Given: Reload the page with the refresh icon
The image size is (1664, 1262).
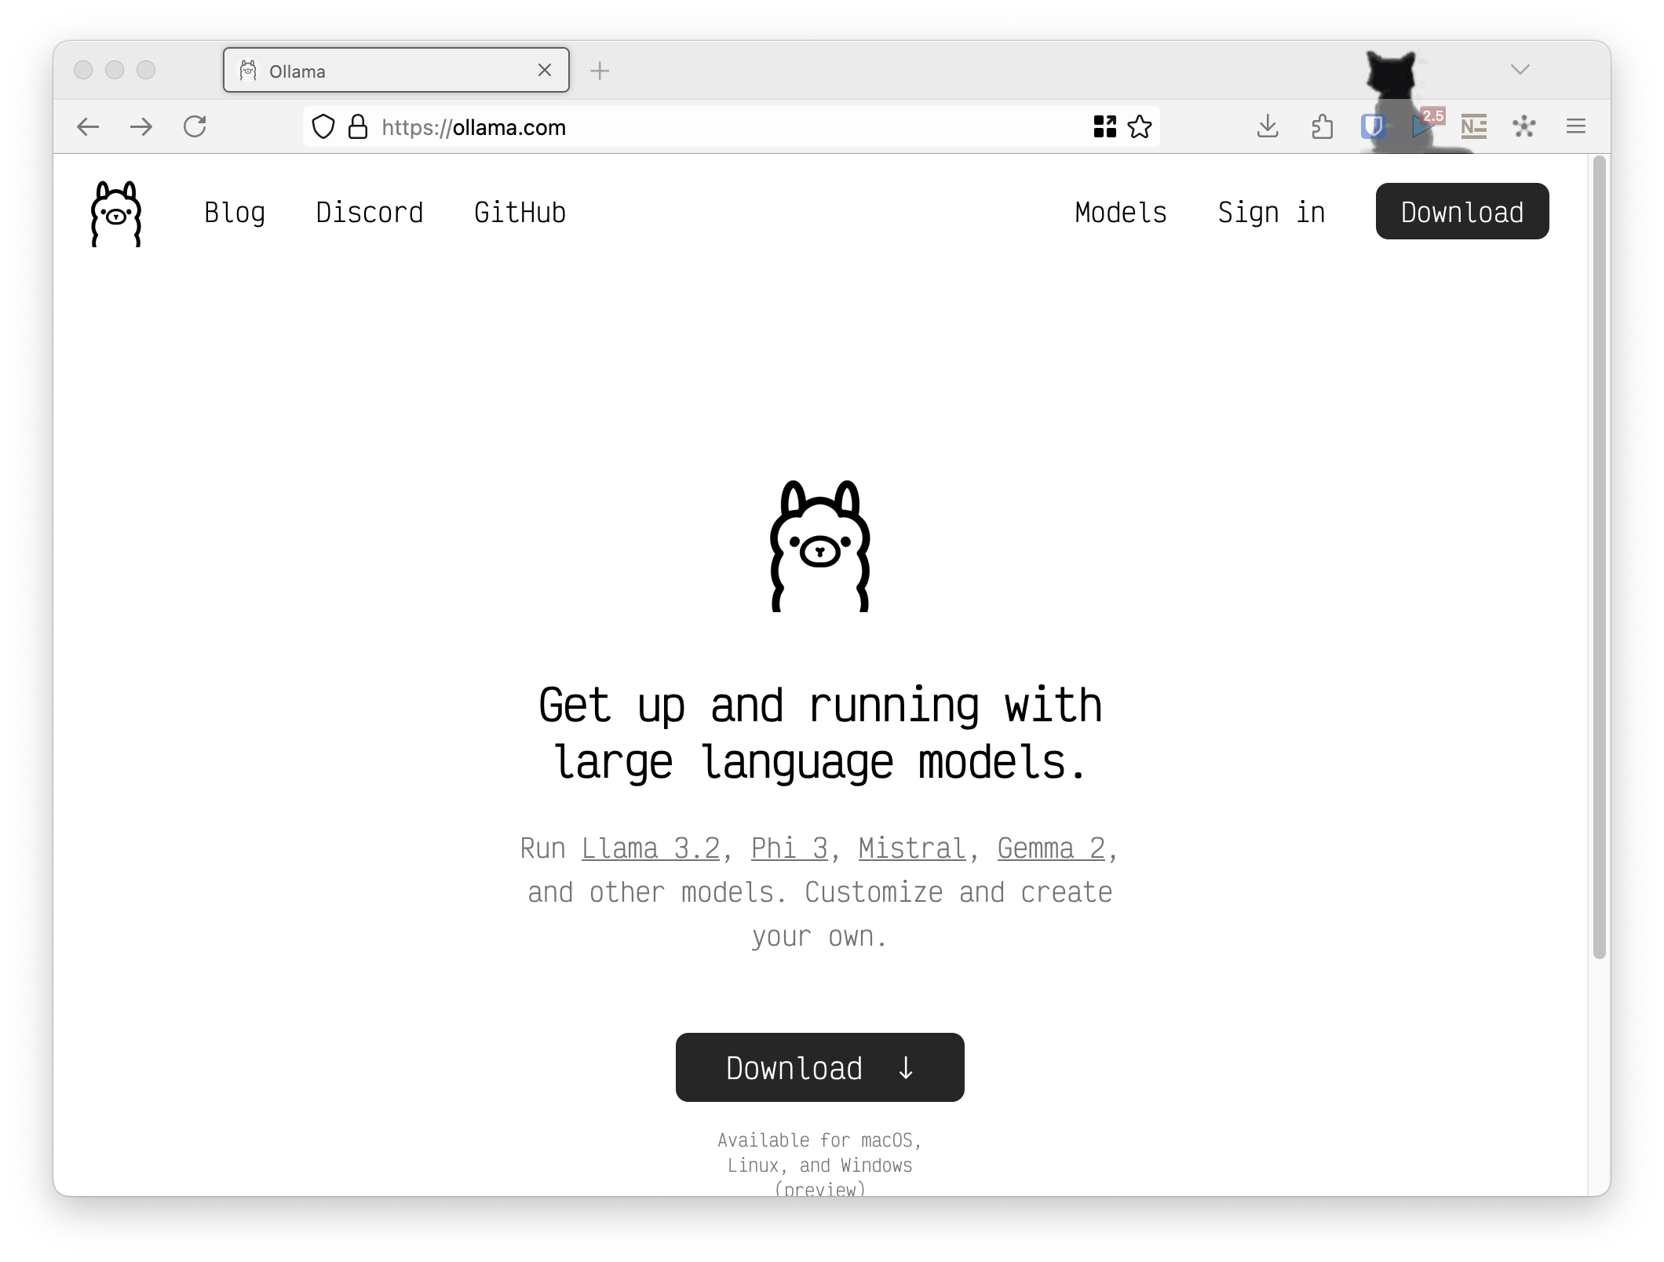Looking at the screenshot, I should pyautogui.click(x=195, y=126).
